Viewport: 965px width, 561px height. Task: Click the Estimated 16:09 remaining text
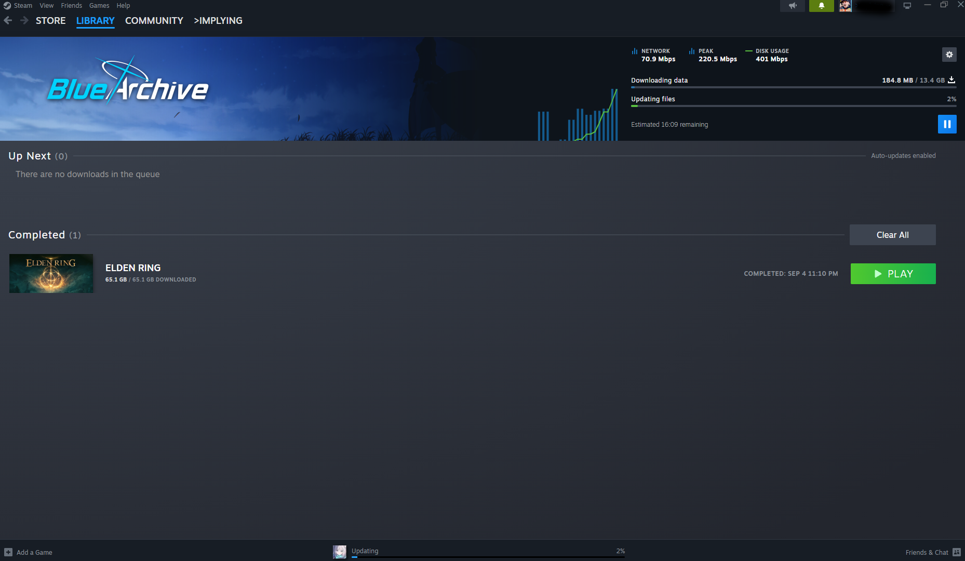669,125
